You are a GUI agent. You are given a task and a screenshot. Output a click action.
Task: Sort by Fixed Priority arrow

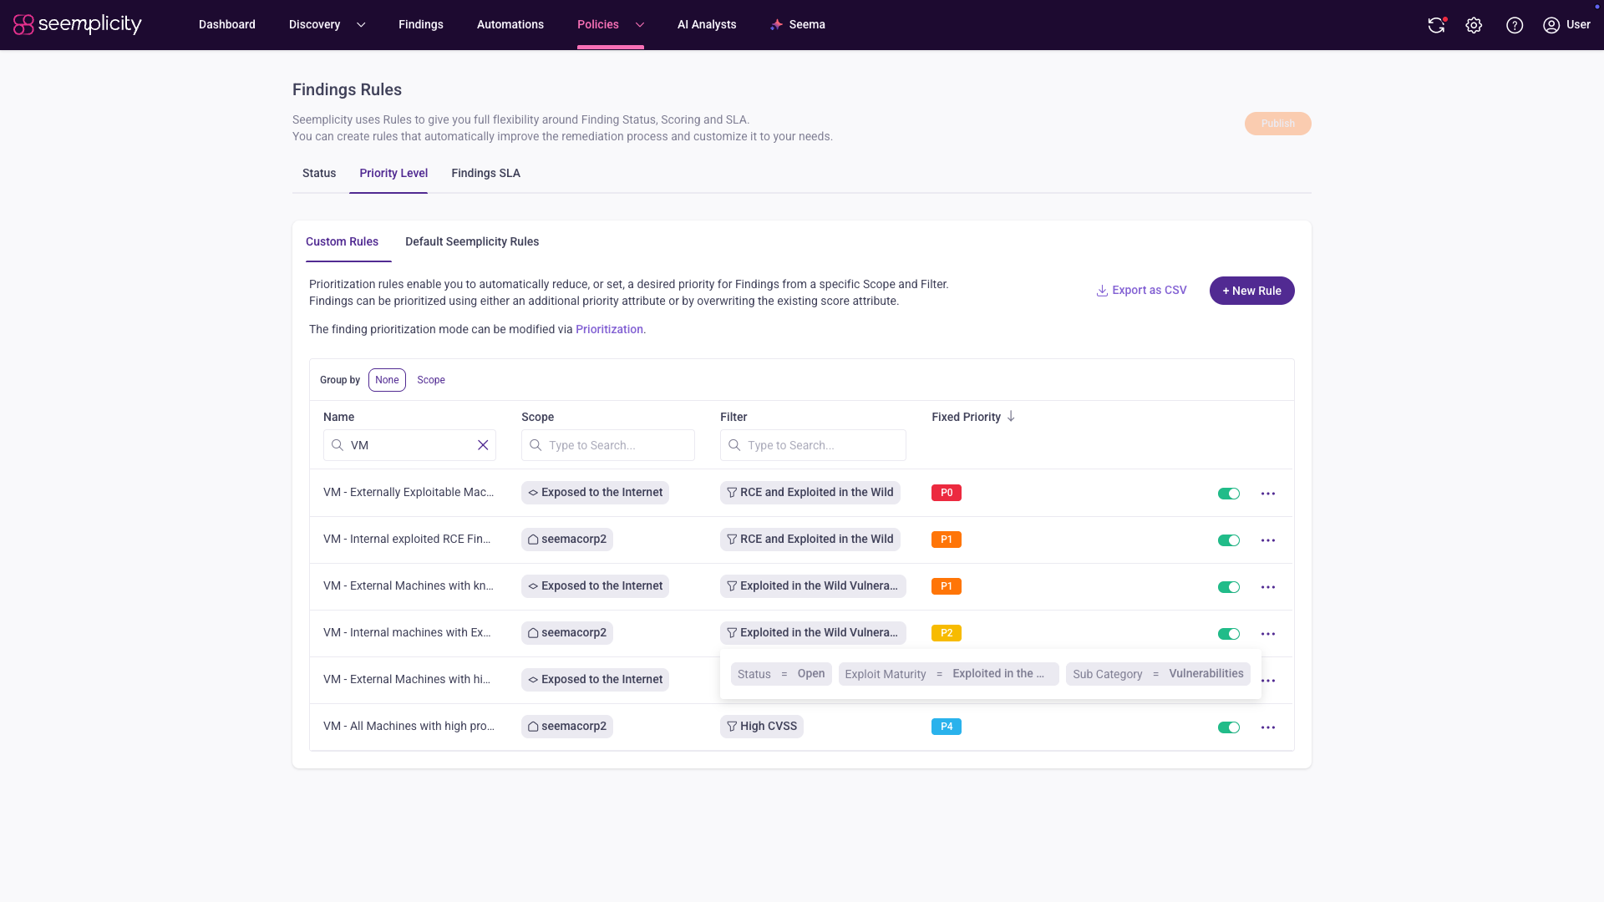coord(1011,416)
